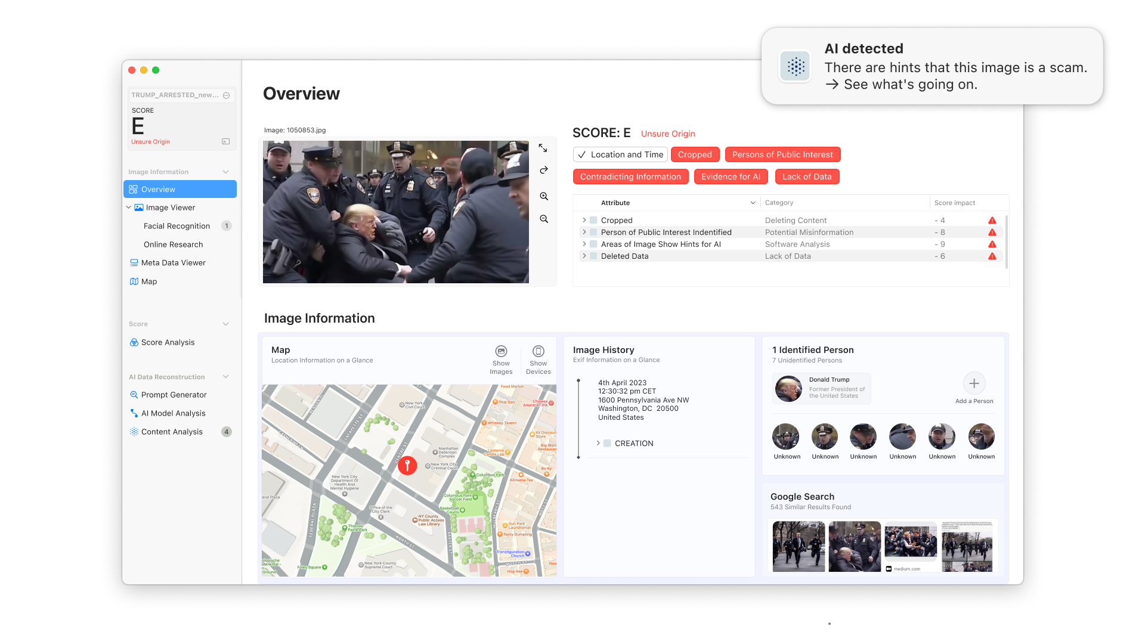
Task: Click the Show Images map icon
Action: [501, 352]
